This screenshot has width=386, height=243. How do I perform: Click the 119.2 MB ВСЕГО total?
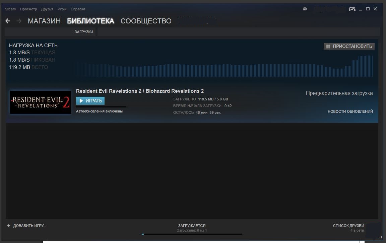tap(28, 67)
